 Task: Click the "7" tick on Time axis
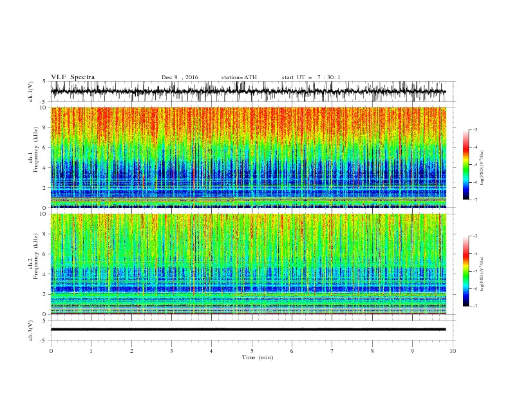[332, 351]
